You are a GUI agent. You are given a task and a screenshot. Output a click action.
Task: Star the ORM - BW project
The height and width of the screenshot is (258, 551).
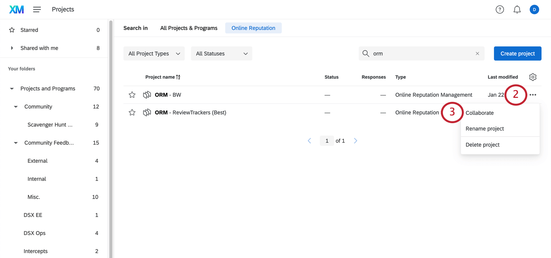(x=132, y=95)
